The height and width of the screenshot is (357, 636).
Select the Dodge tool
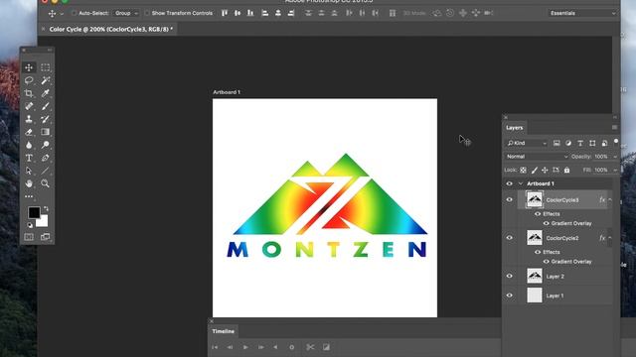click(x=45, y=145)
